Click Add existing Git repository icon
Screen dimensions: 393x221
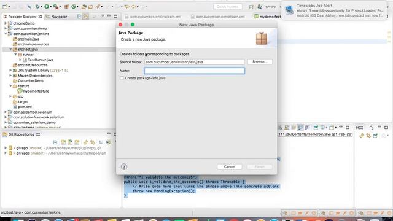[63, 142]
